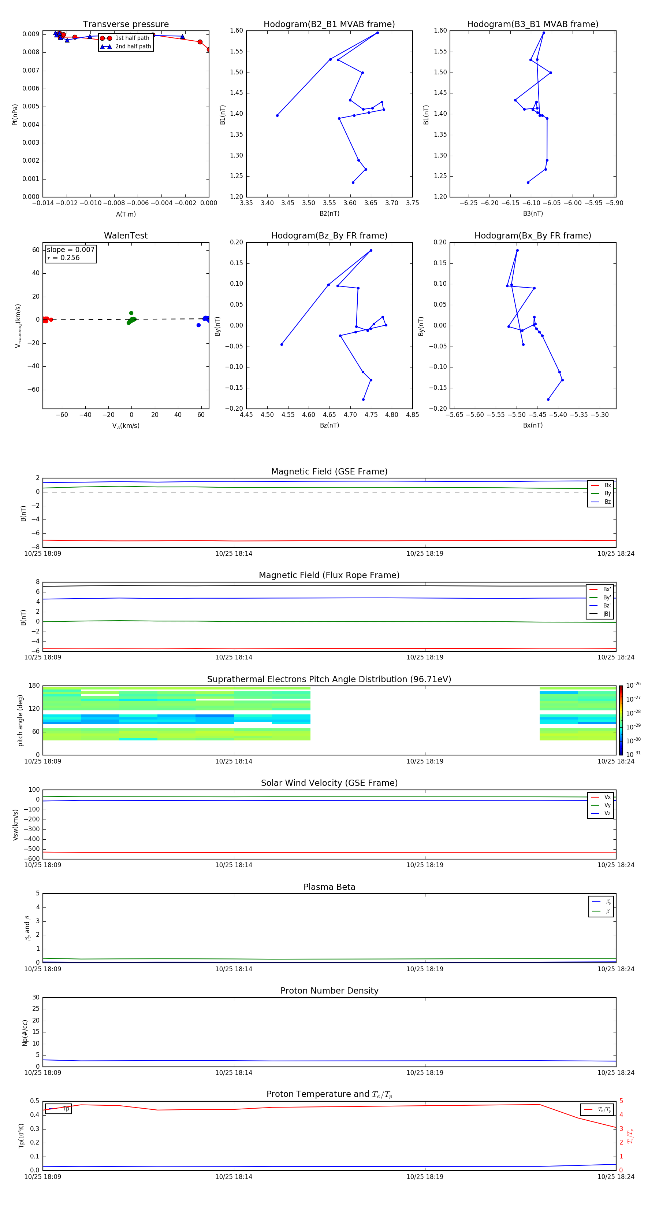Click the 'Tp' legend entry
Image resolution: width=659 pixels, height=1209 pixels.
(59, 1109)
